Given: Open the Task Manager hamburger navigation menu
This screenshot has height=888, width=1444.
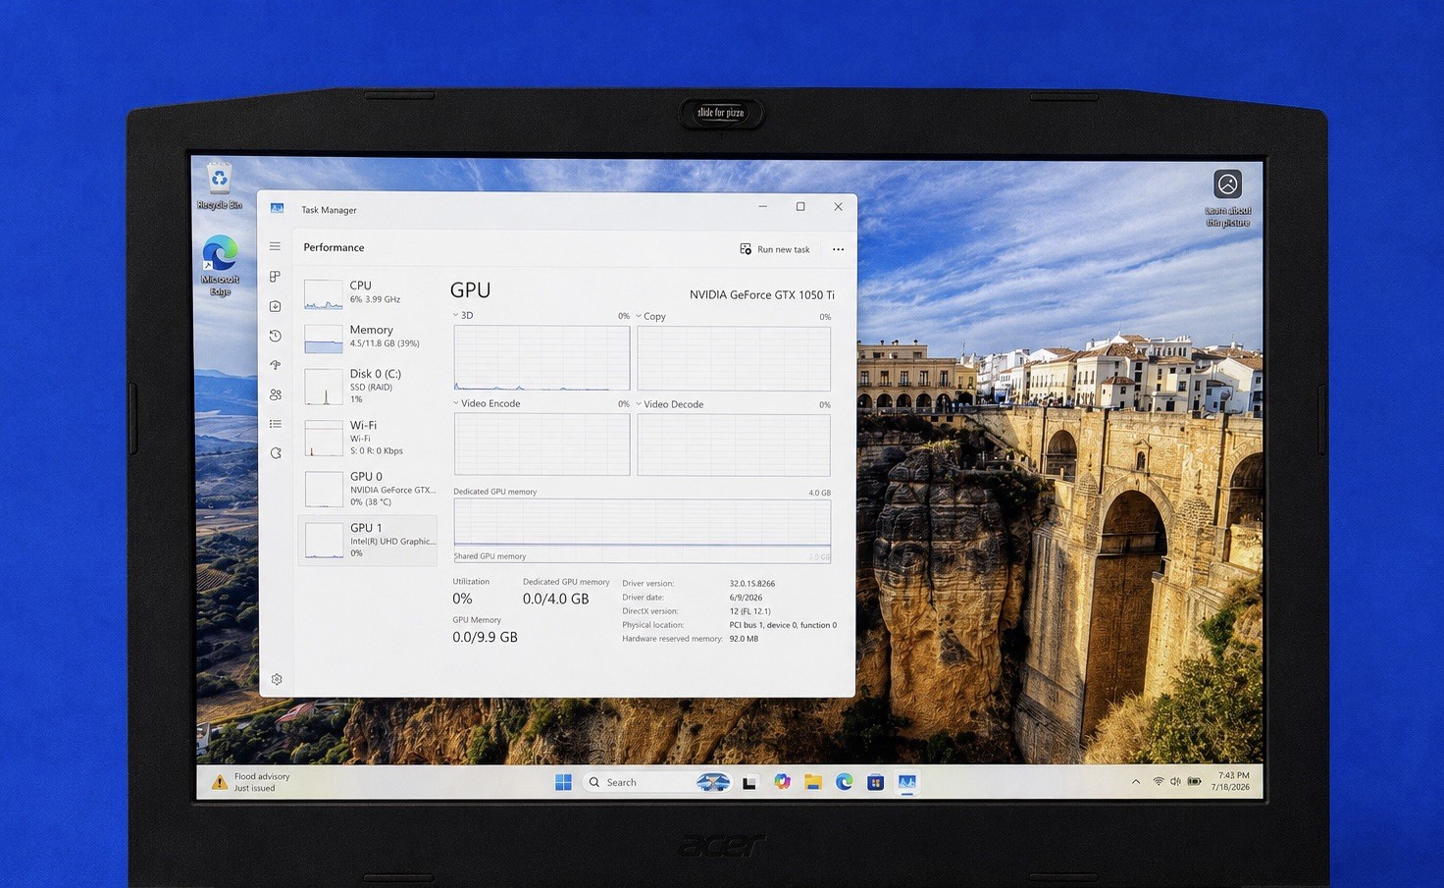Looking at the screenshot, I should (276, 246).
